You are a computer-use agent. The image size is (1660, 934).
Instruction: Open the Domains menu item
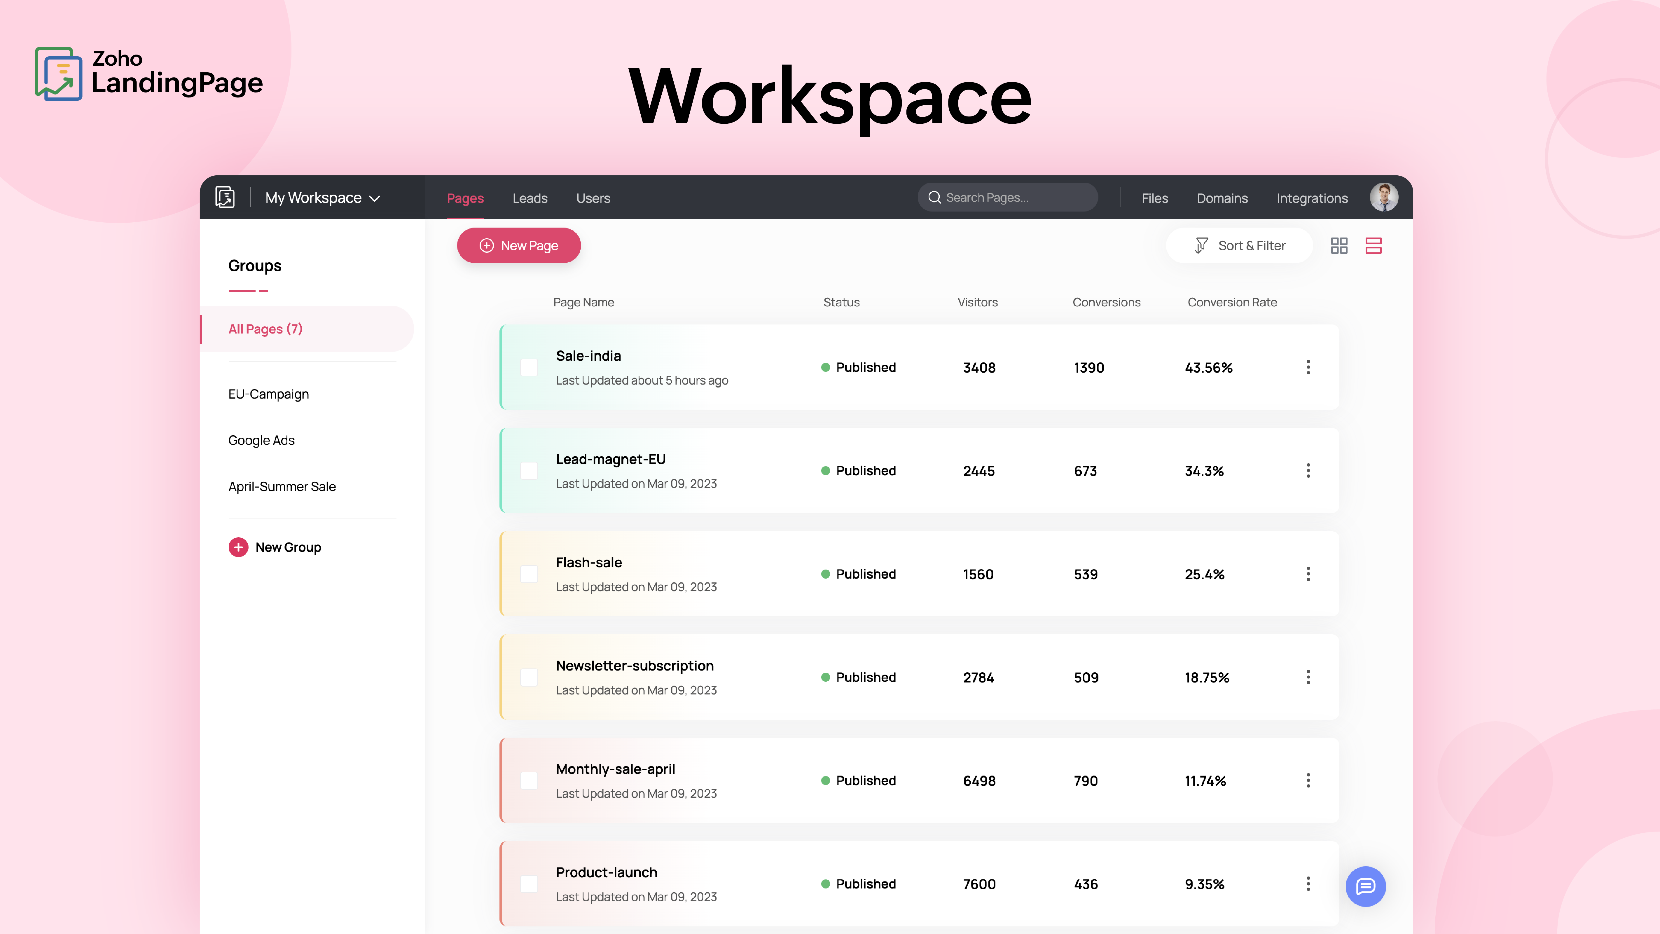coord(1222,198)
